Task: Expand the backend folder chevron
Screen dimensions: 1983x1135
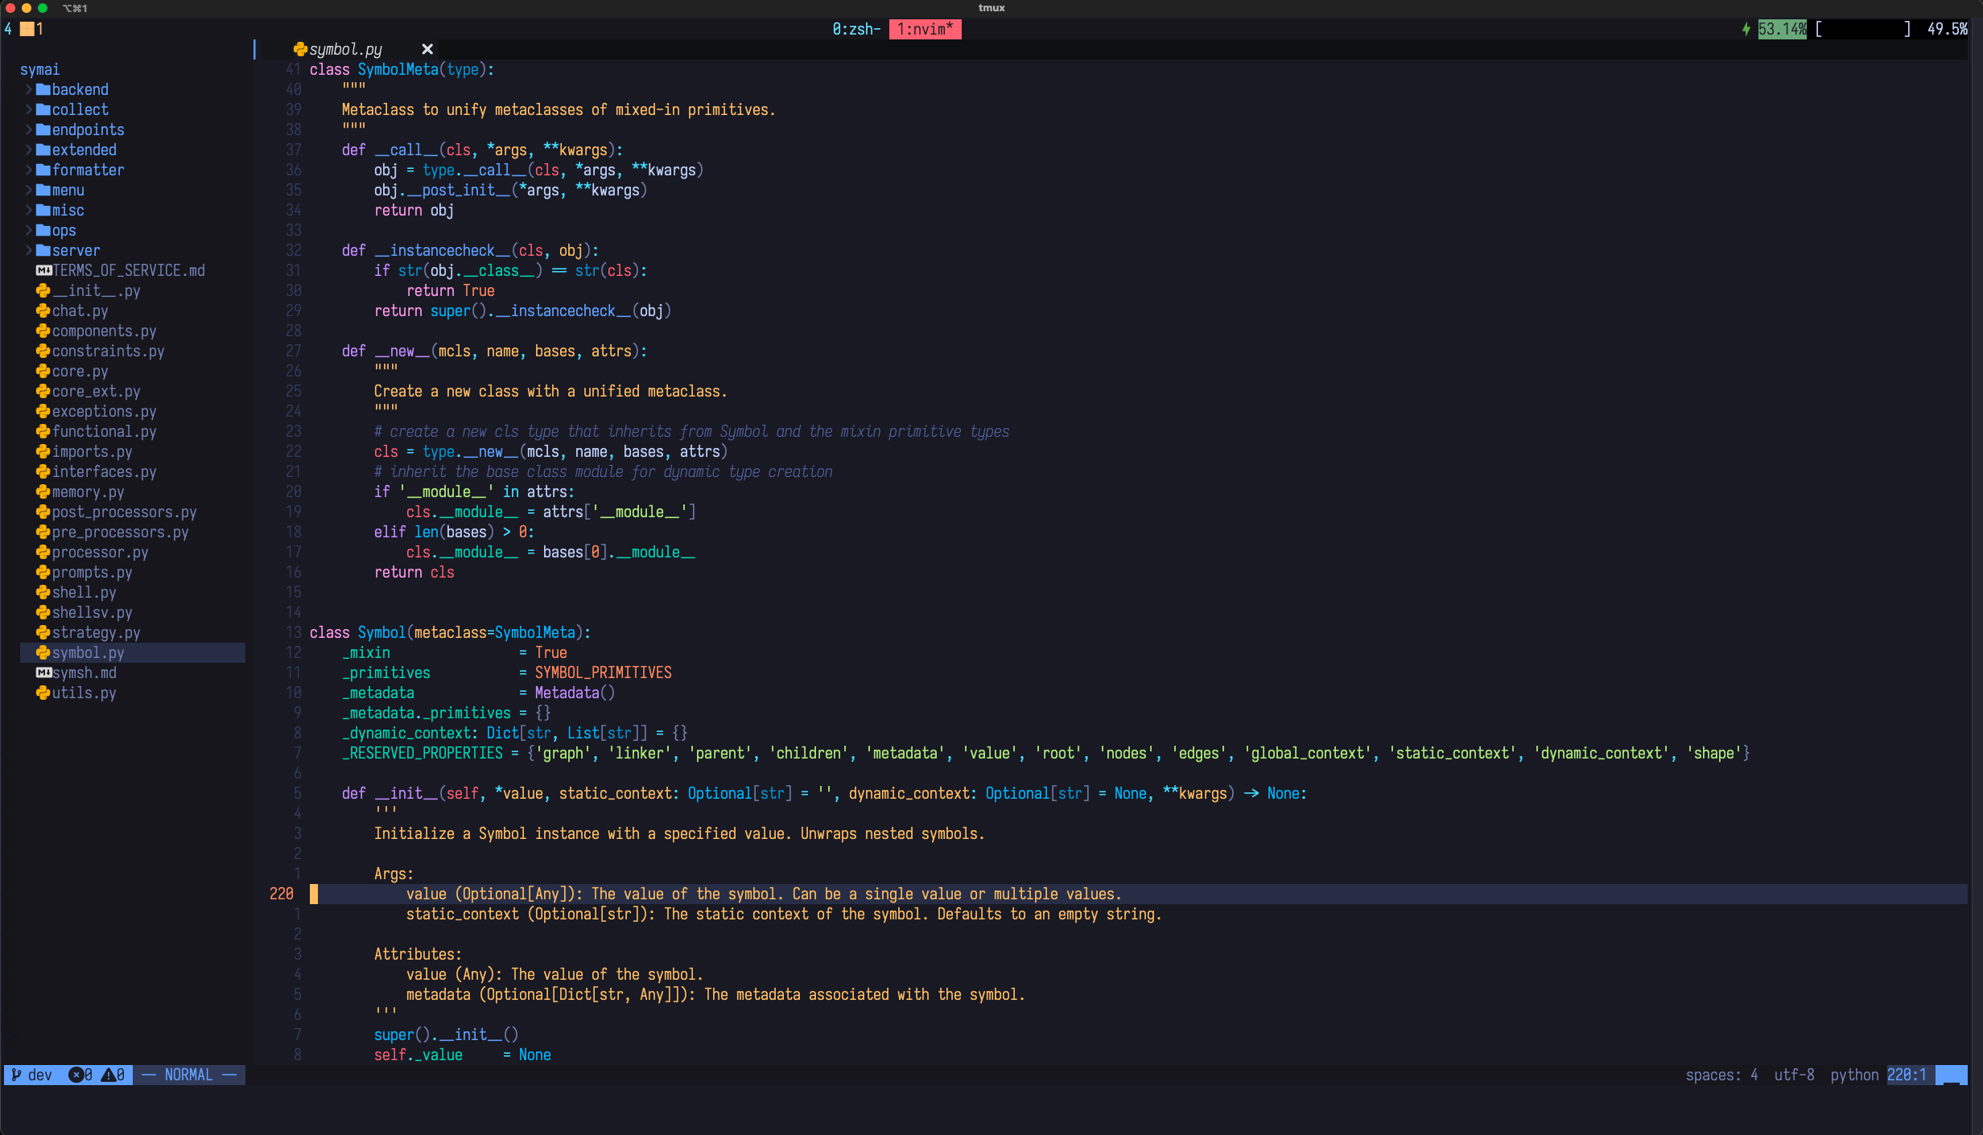Action: click(x=29, y=89)
